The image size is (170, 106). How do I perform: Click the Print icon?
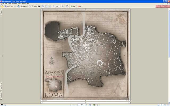pos(15,6)
